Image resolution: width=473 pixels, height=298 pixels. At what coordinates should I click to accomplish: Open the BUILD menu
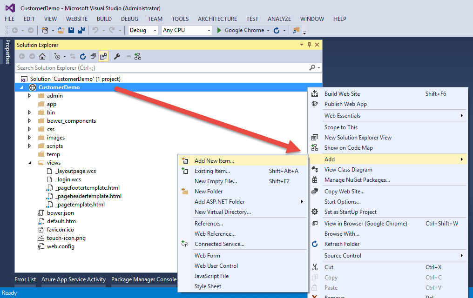tap(104, 19)
